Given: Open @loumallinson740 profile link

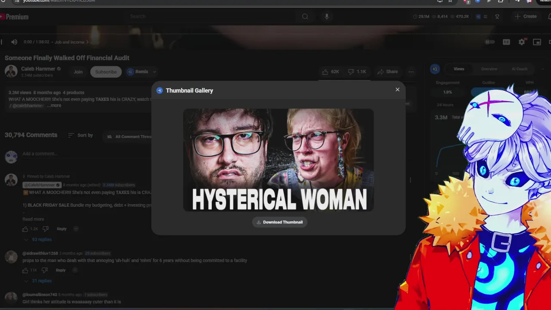Looking at the screenshot, I should click(x=40, y=295).
